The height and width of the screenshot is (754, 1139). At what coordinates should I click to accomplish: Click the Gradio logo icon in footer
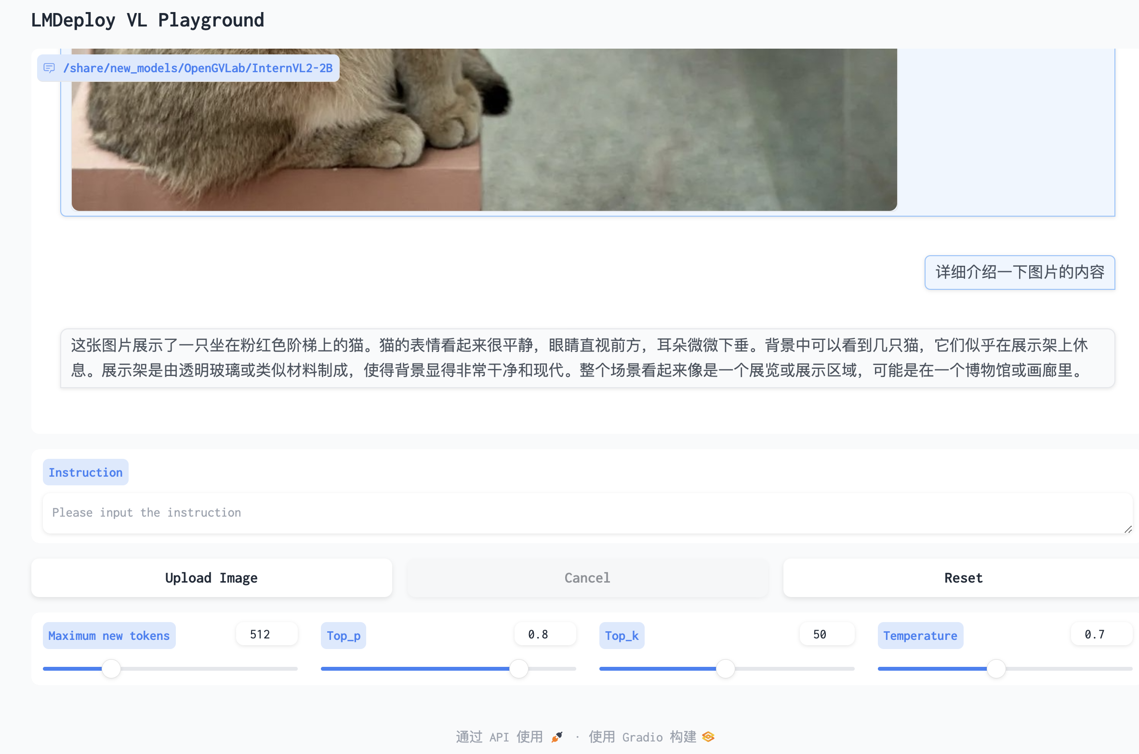pos(708,737)
